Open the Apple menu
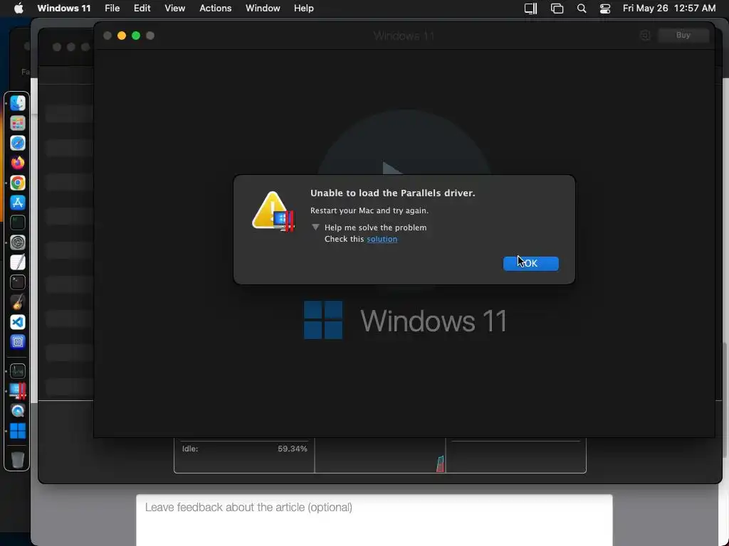729x546 pixels. click(x=19, y=9)
